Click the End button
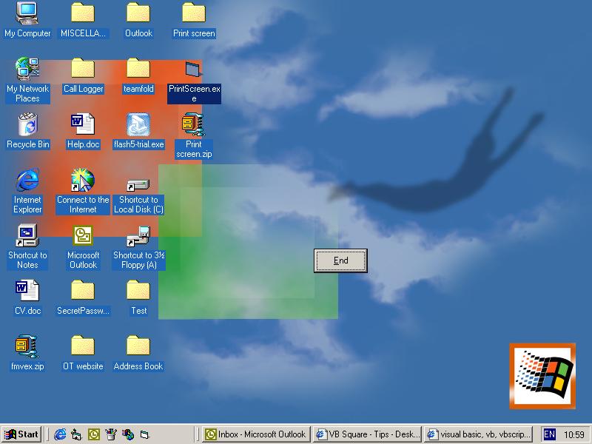The image size is (592, 444). [340, 260]
